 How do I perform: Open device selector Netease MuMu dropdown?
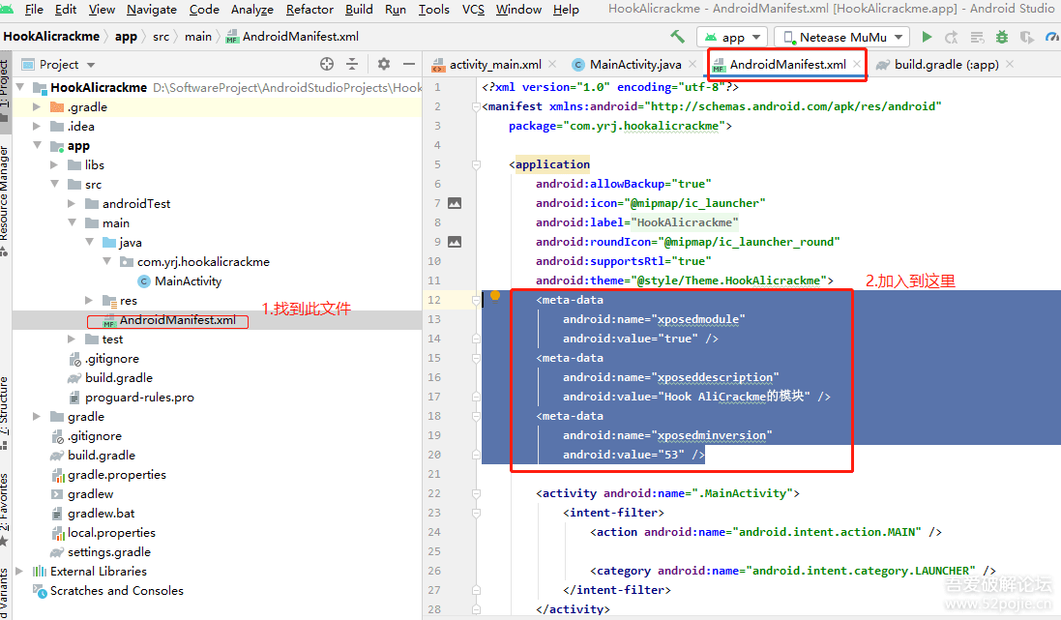point(841,37)
